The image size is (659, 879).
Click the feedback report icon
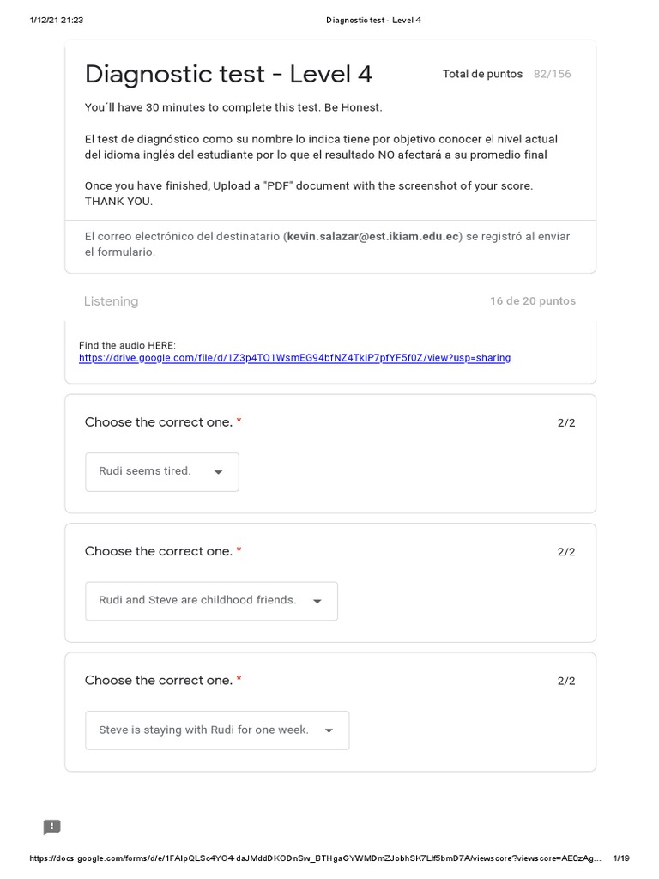[52, 827]
